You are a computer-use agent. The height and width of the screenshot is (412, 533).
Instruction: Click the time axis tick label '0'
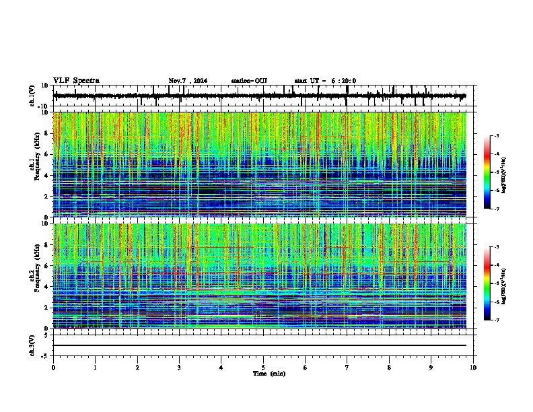coord(53,368)
